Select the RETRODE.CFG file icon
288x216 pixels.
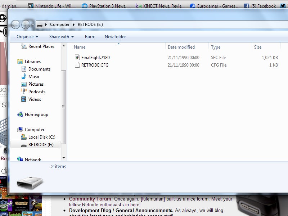click(x=77, y=65)
